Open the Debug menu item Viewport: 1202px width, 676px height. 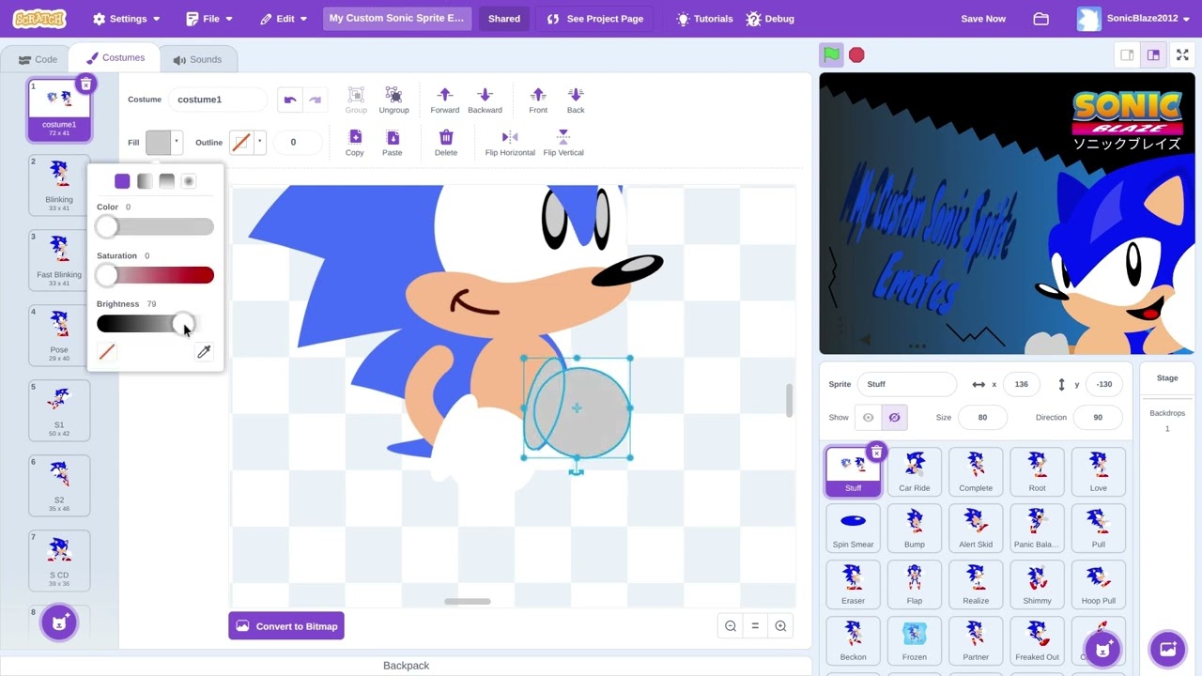tap(770, 19)
